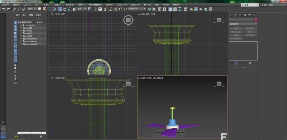This screenshot has width=287, height=140.
Task: Open the Arnold menu
Action: click(x=166, y=5)
